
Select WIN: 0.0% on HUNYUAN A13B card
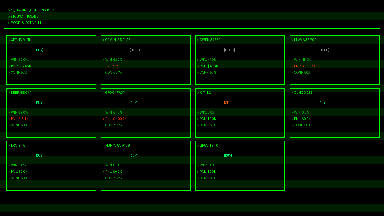(112, 165)
